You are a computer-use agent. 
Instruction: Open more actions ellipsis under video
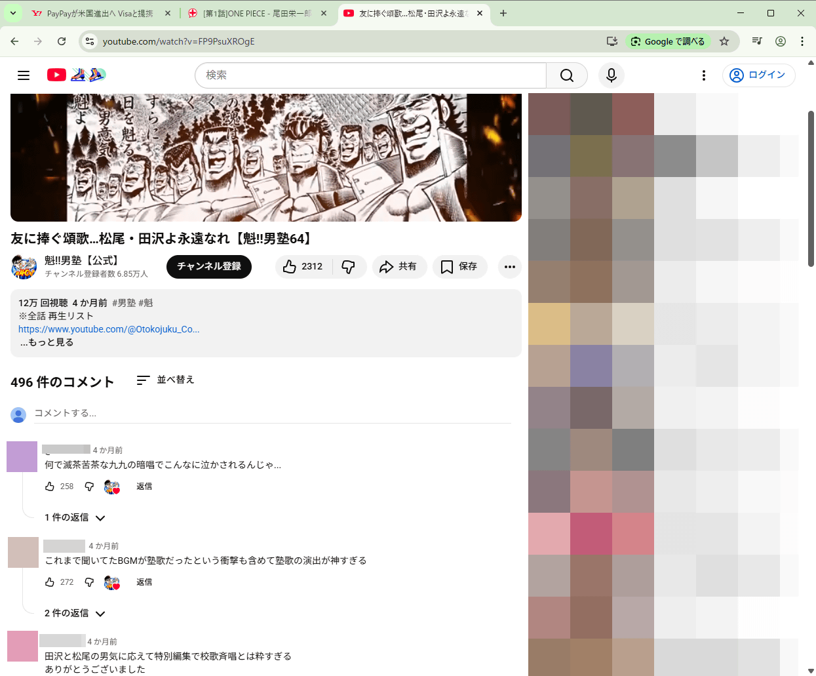point(510,267)
